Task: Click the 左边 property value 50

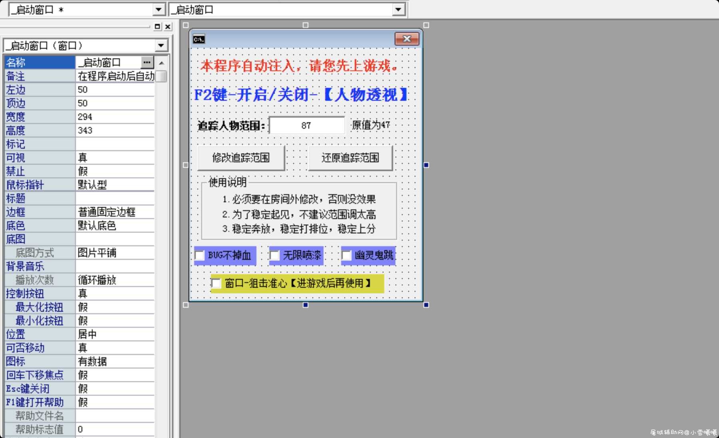Action: point(115,90)
